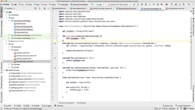Open the Terminal tool window
This screenshot has width=195, height=110.
click(59, 106)
